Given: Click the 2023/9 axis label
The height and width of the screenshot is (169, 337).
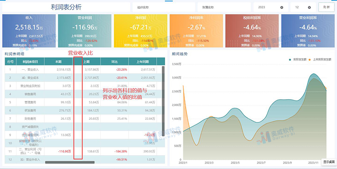Looking at the screenshot, I should click(x=287, y=163).
